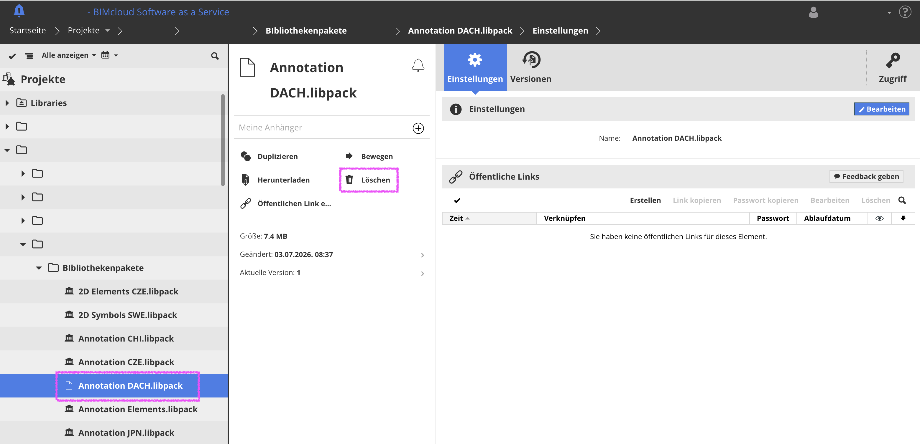
Task: Click the left tree vertical scrollbar
Action: point(223,140)
